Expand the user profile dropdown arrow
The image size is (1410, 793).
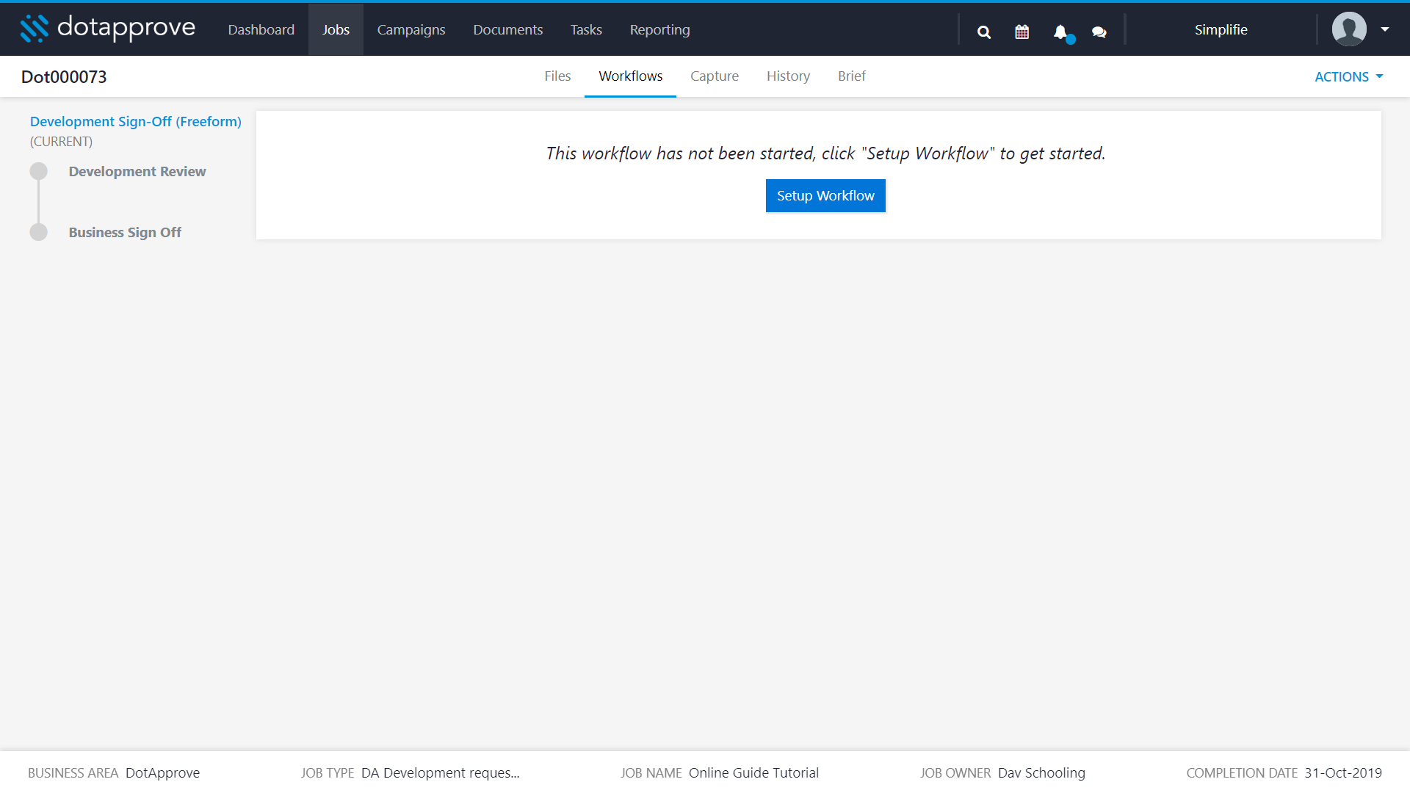click(1385, 29)
